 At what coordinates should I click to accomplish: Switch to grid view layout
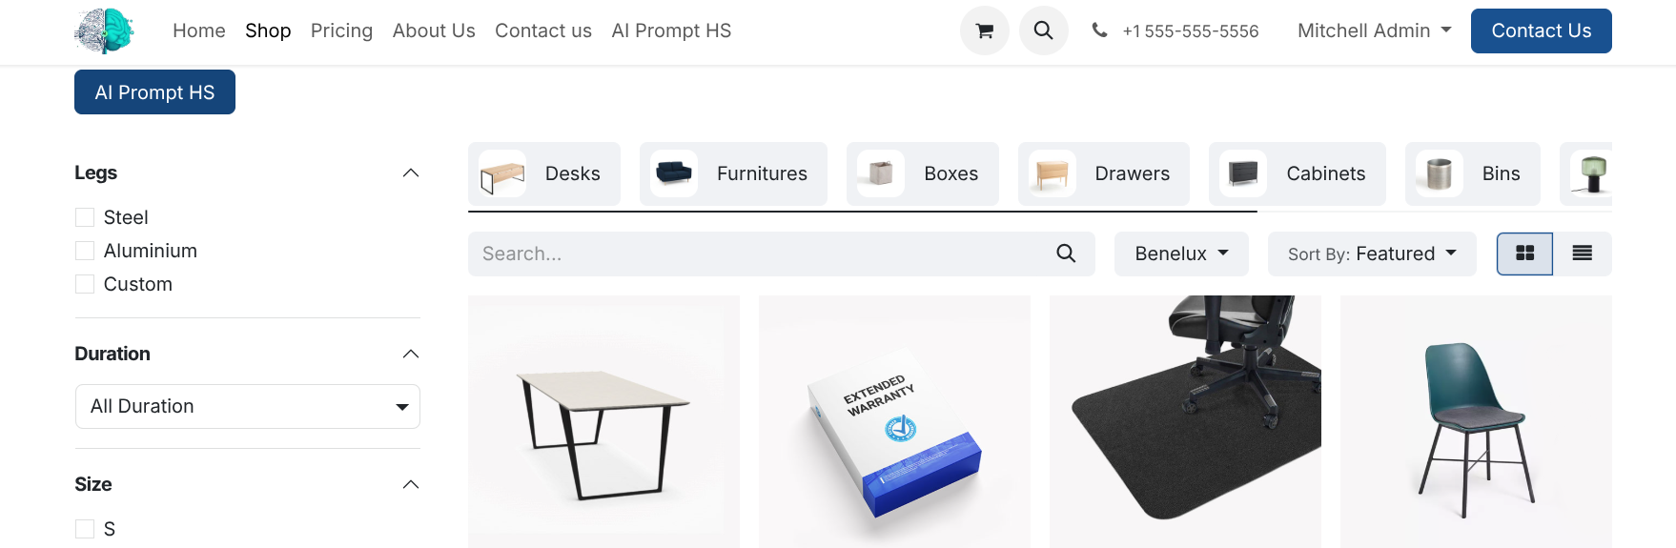[1524, 254]
